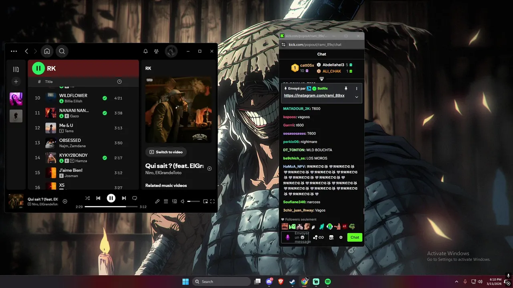Click the red sit emote
This screenshot has width=513, height=288.
pyautogui.click(x=344, y=226)
